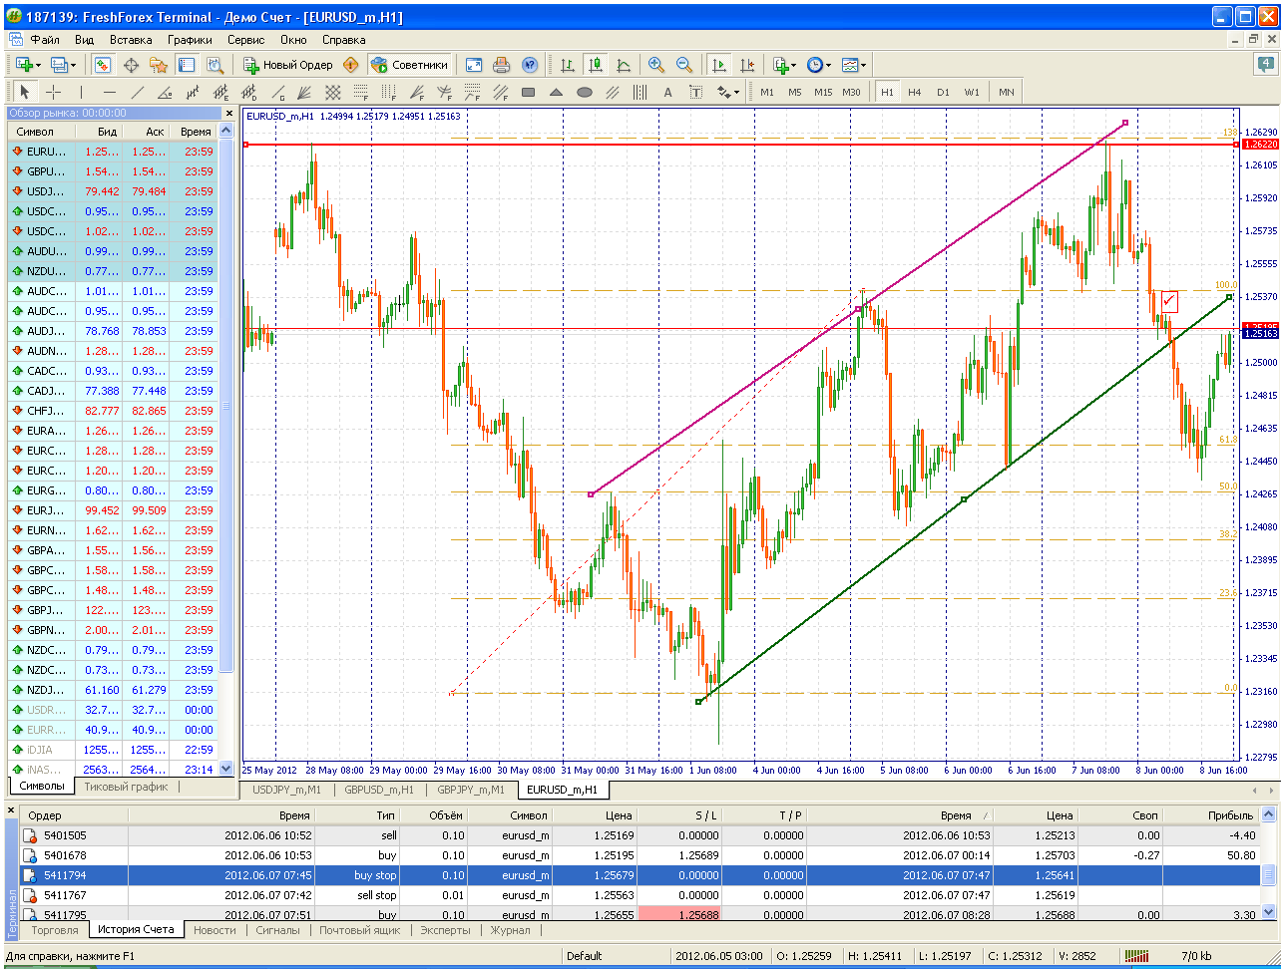Select the Text 'A' drawing tool
The image size is (1285, 969).
coord(668,92)
